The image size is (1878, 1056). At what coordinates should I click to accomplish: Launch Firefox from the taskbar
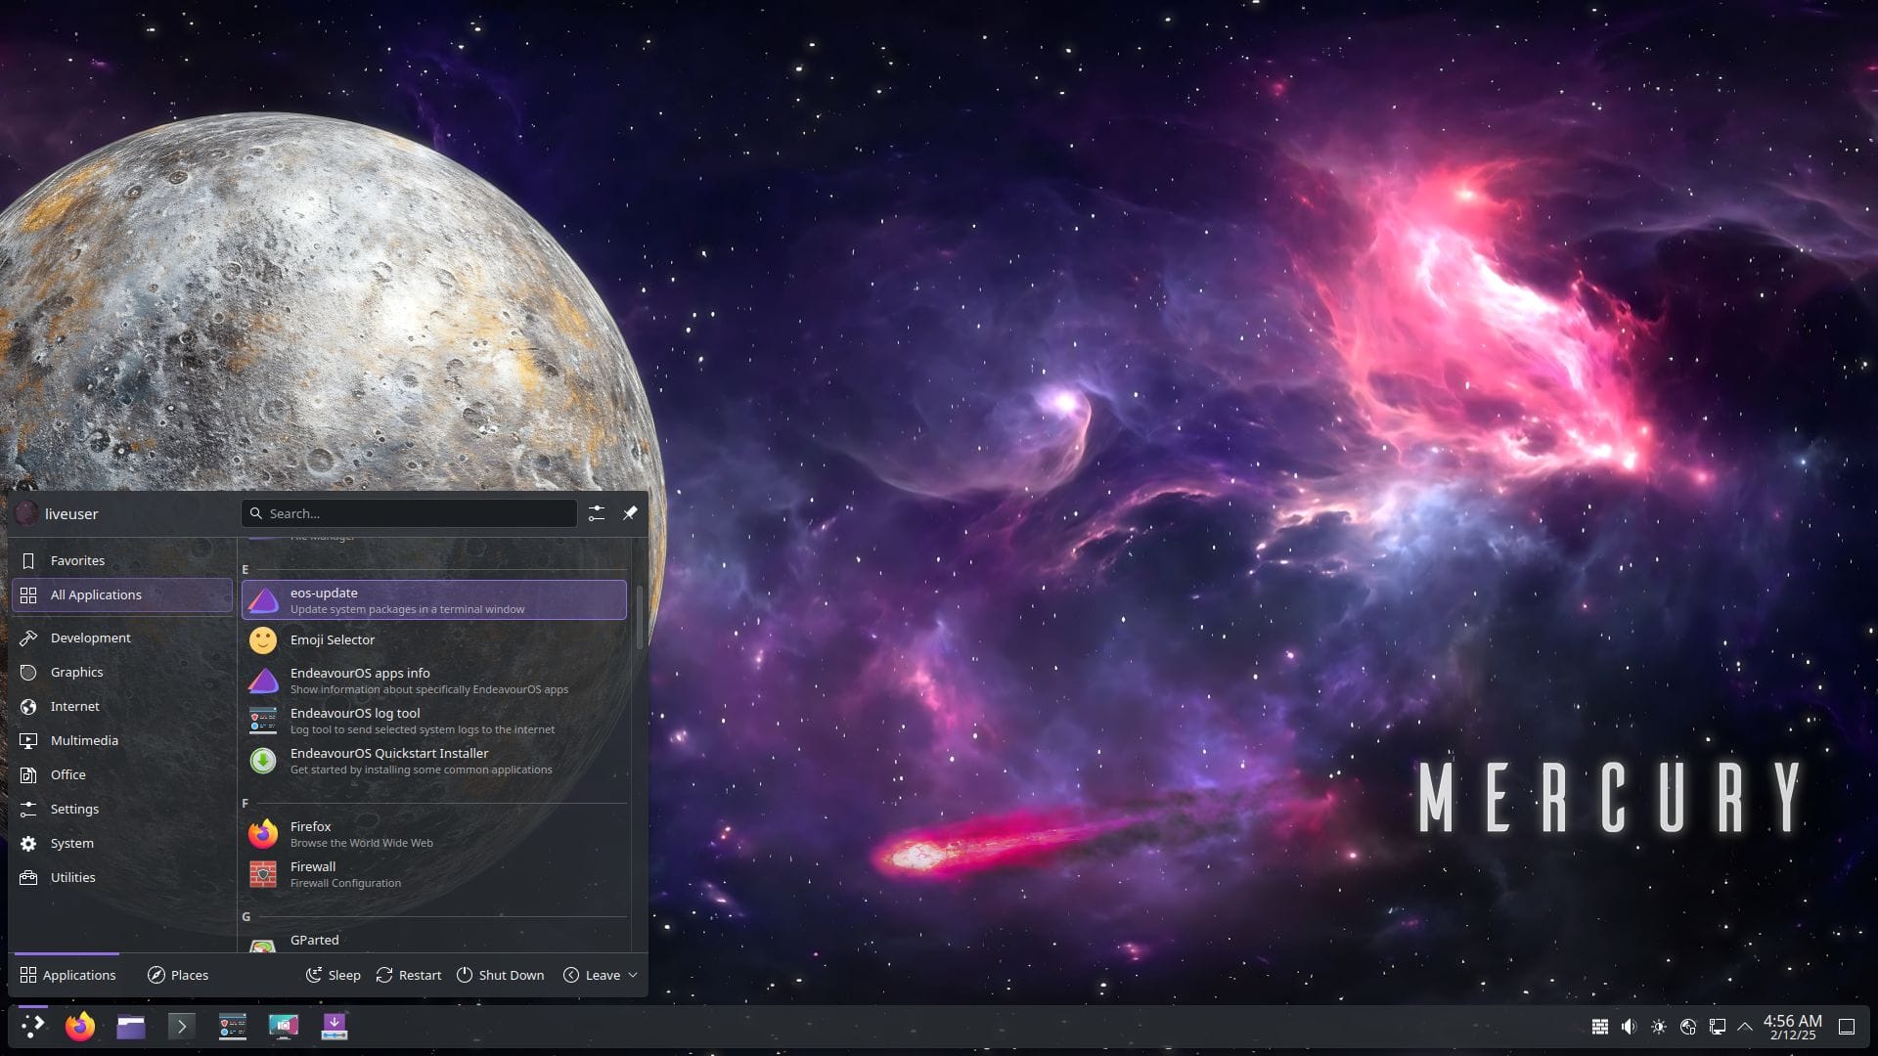[80, 1026]
